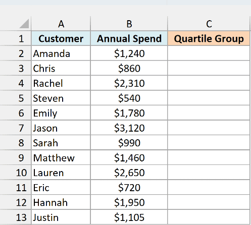The width and height of the screenshot is (251, 225).
Task: Select empty Quartile Group cell for Matthew
Action: click(x=209, y=157)
